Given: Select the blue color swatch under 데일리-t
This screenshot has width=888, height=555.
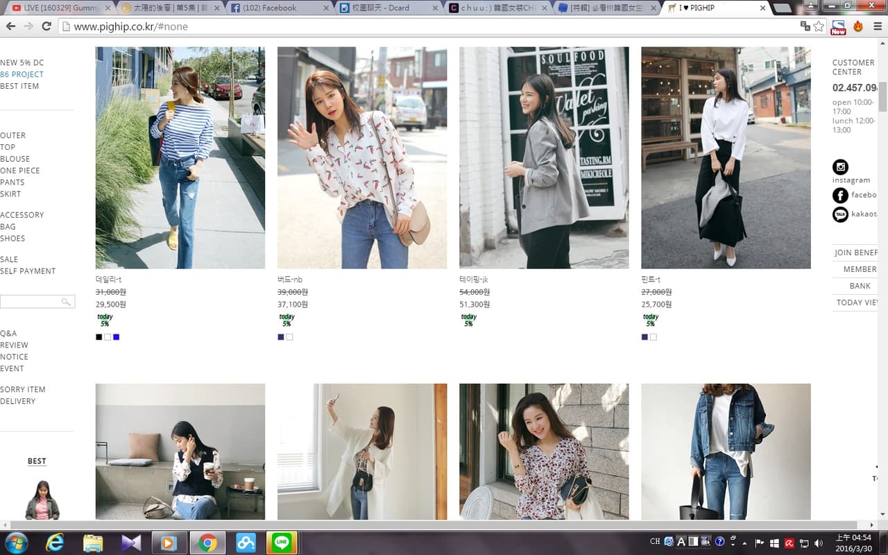Looking at the screenshot, I should (117, 337).
